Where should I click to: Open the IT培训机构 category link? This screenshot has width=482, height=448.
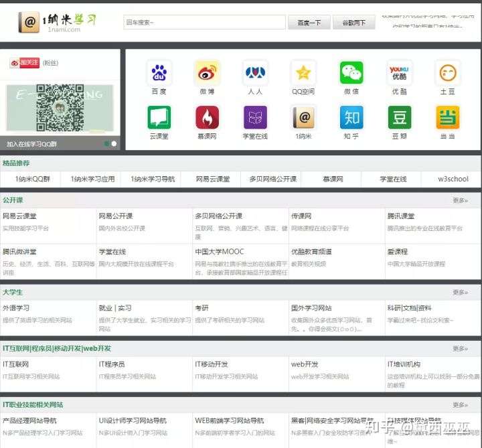click(404, 364)
